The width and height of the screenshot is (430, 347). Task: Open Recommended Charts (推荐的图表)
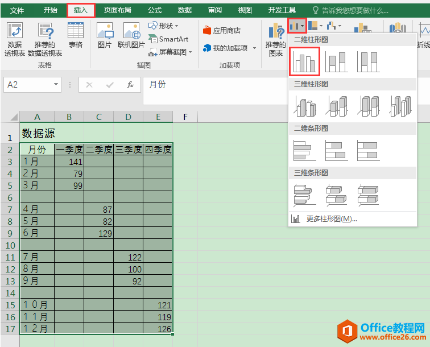pos(276,40)
